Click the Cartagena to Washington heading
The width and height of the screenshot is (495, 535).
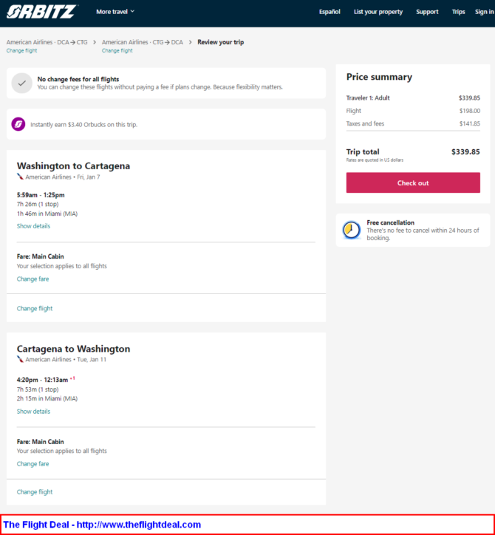(73, 349)
